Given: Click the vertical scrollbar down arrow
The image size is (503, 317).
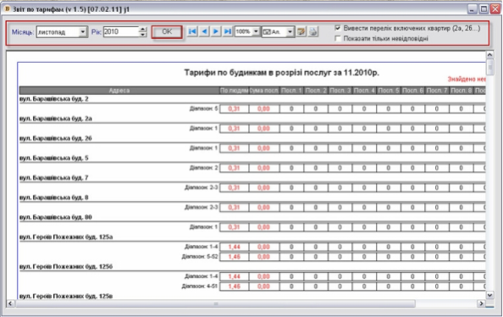Looking at the screenshot, I should [489, 294].
